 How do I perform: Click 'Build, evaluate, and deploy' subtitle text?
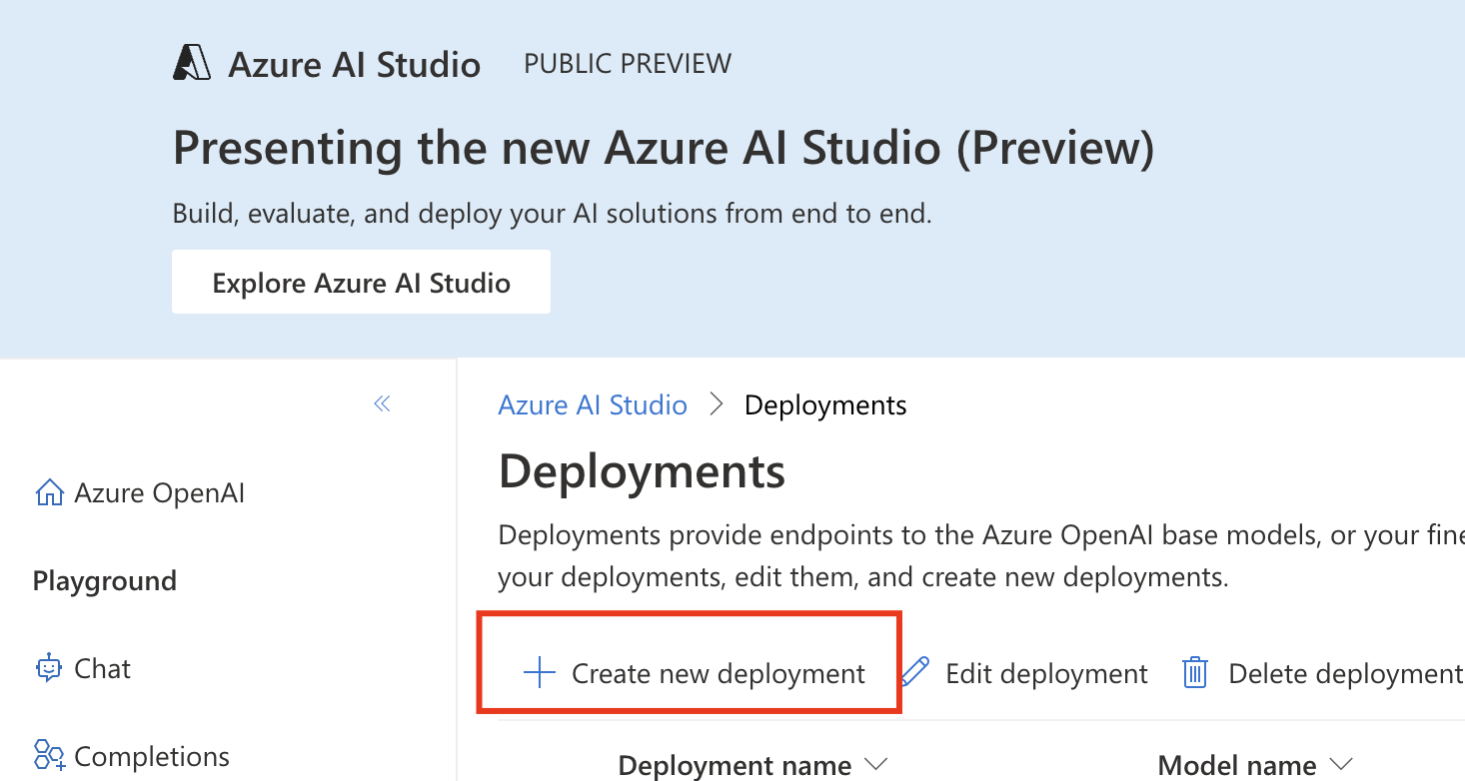(552, 214)
